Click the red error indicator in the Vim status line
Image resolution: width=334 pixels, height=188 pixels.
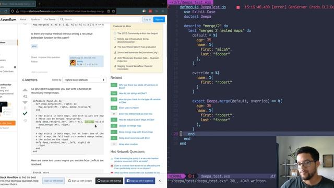[191, 177]
